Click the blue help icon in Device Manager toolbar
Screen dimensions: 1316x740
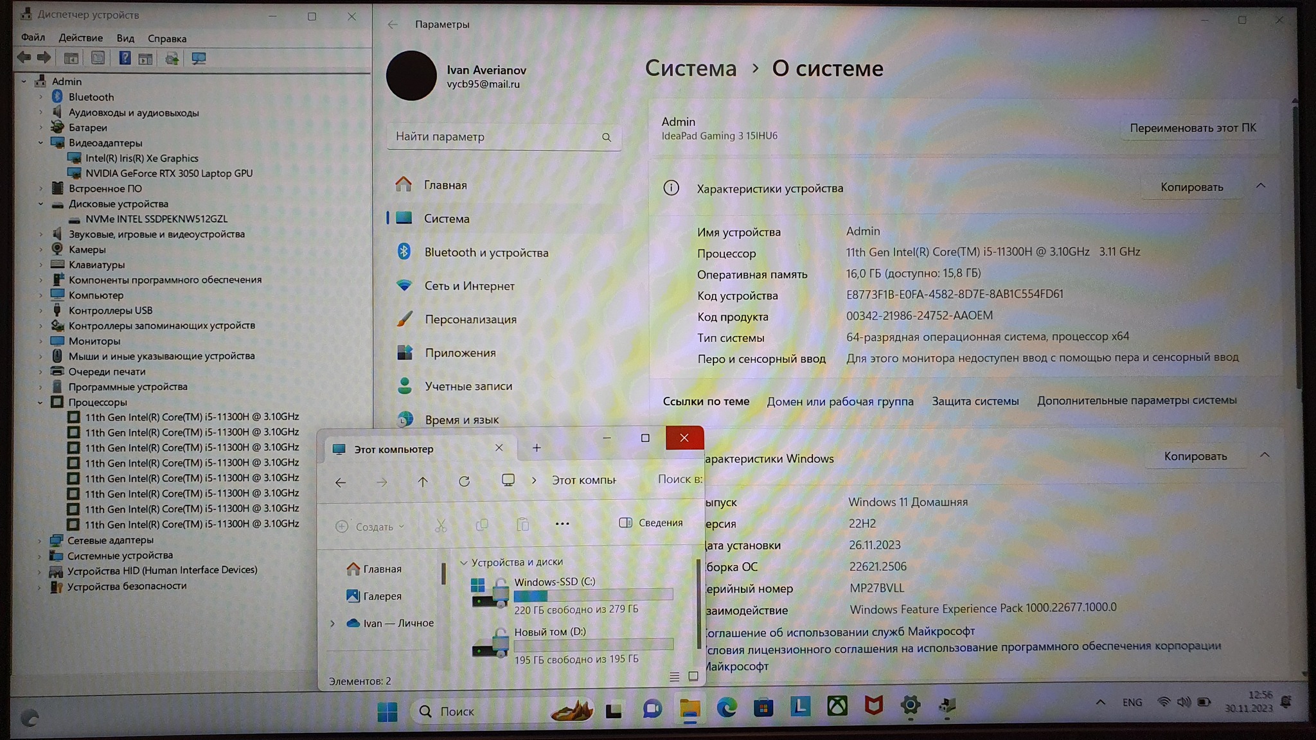coord(125,58)
